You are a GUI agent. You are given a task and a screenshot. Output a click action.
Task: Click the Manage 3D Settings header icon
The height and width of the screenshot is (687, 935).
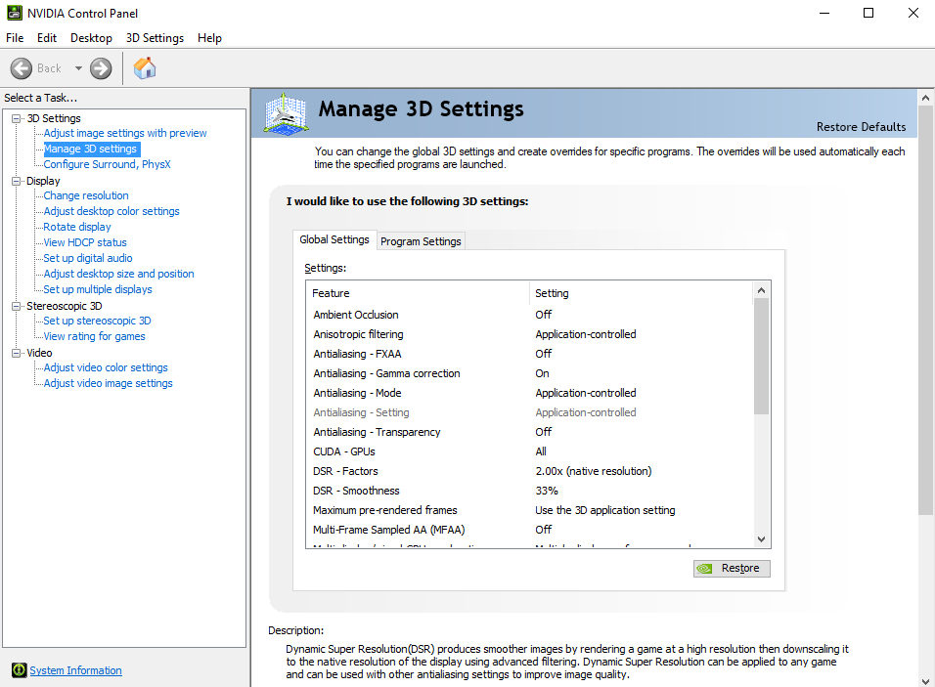point(287,113)
